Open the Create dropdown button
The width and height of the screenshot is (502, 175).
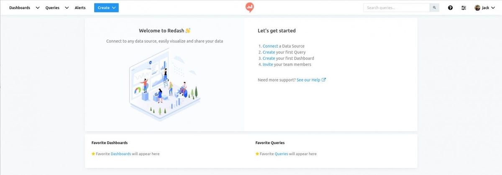(x=106, y=8)
